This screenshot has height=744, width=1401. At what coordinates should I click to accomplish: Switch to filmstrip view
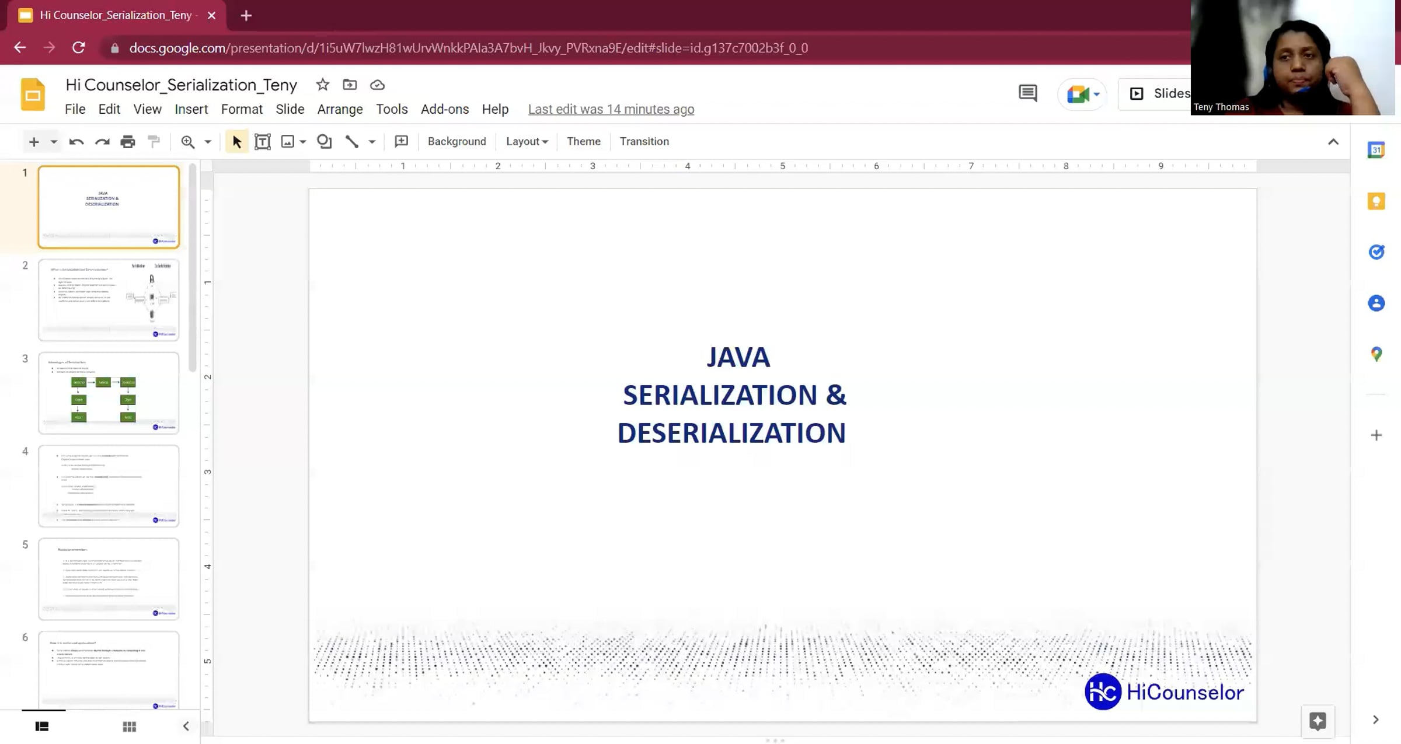(x=42, y=726)
